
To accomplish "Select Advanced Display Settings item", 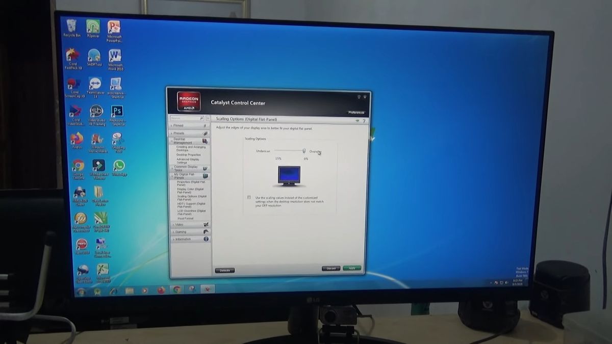I will click(188, 161).
